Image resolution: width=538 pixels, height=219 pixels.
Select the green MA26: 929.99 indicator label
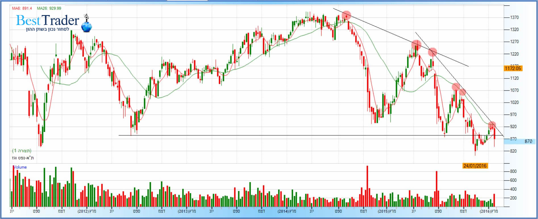(49, 8)
